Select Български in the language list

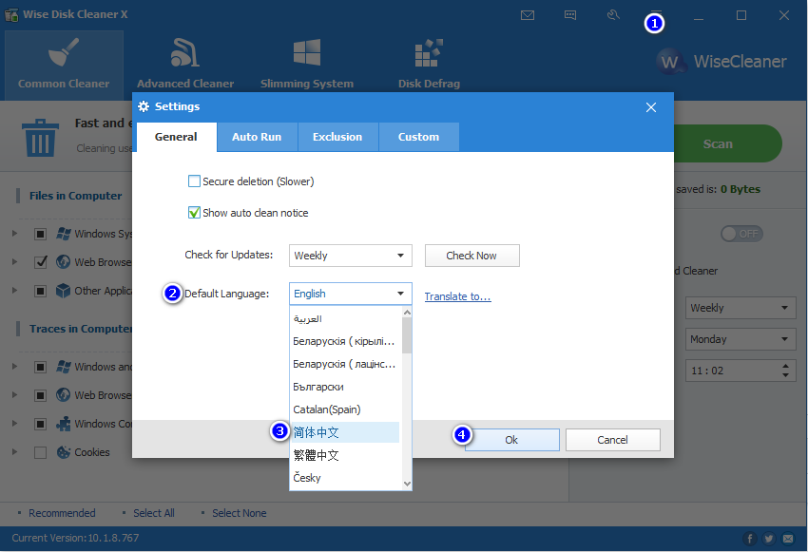click(345, 387)
